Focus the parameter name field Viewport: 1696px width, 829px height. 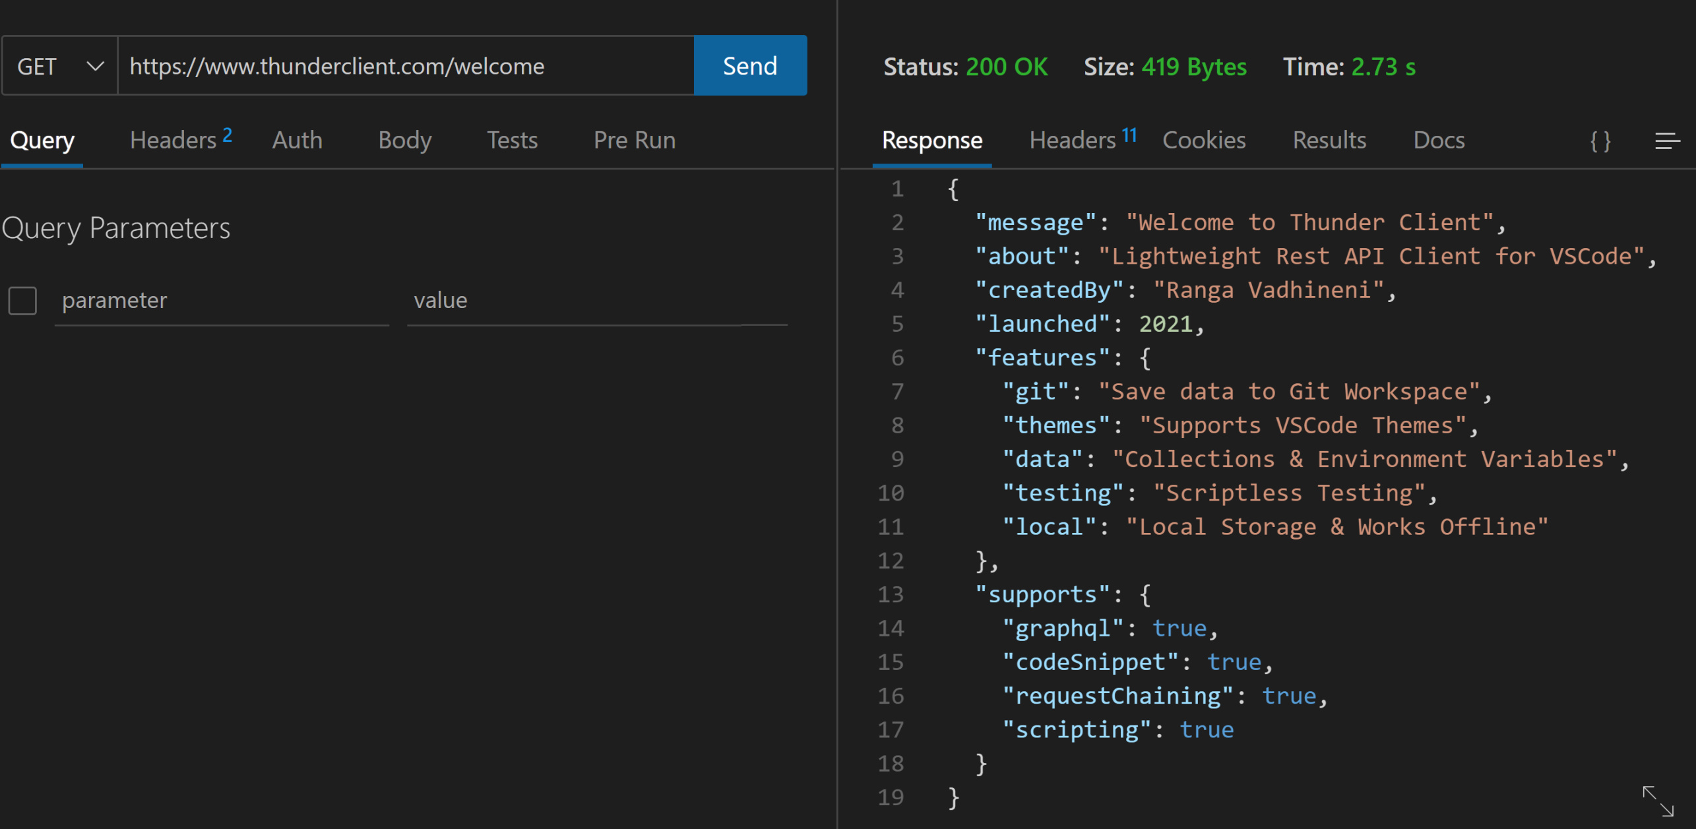(222, 301)
